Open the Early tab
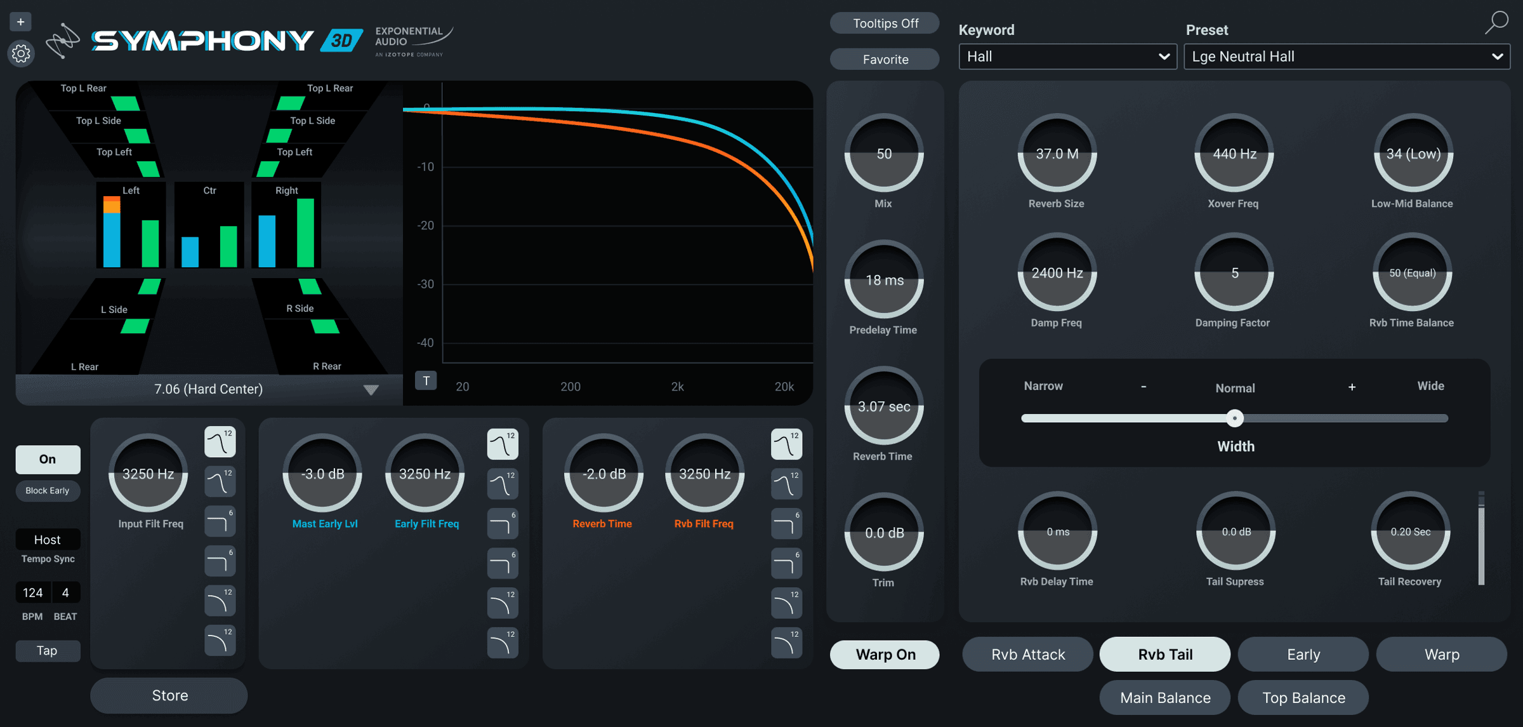 click(1303, 655)
